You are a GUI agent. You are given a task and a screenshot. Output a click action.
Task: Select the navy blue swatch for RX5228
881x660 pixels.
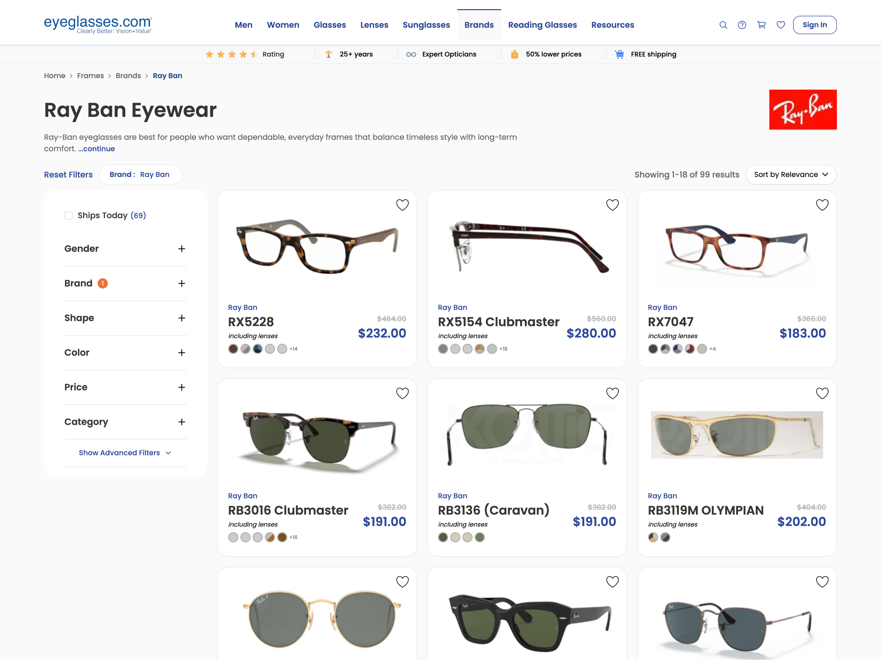click(x=258, y=349)
